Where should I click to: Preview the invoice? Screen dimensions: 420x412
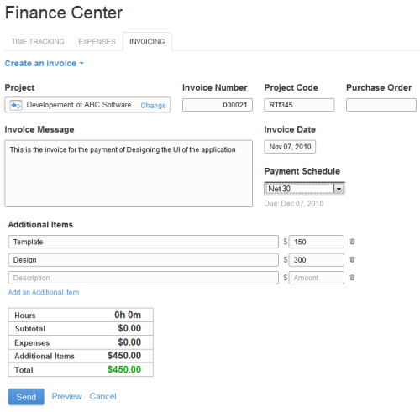(66, 396)
